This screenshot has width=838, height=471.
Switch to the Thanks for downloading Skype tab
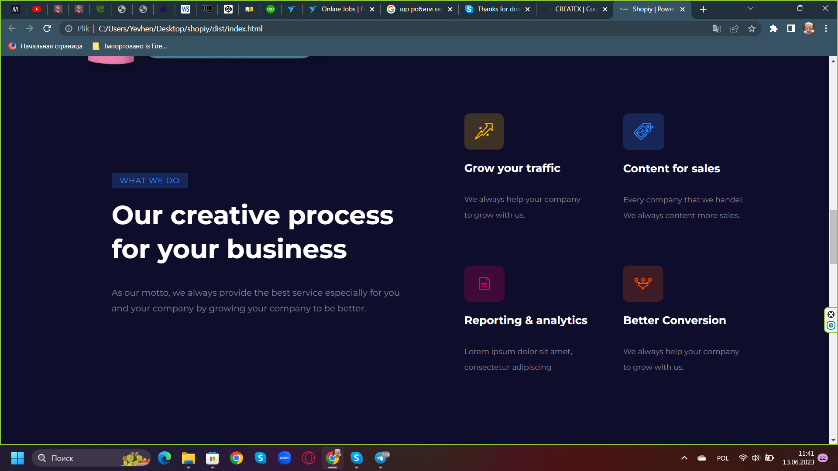(x=497, y=9)
